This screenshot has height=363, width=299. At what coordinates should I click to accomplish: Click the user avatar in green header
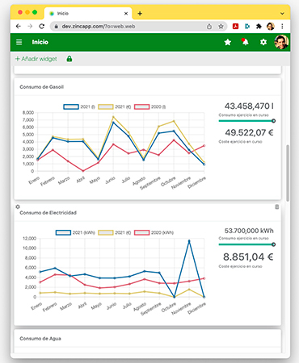point(281,42)
